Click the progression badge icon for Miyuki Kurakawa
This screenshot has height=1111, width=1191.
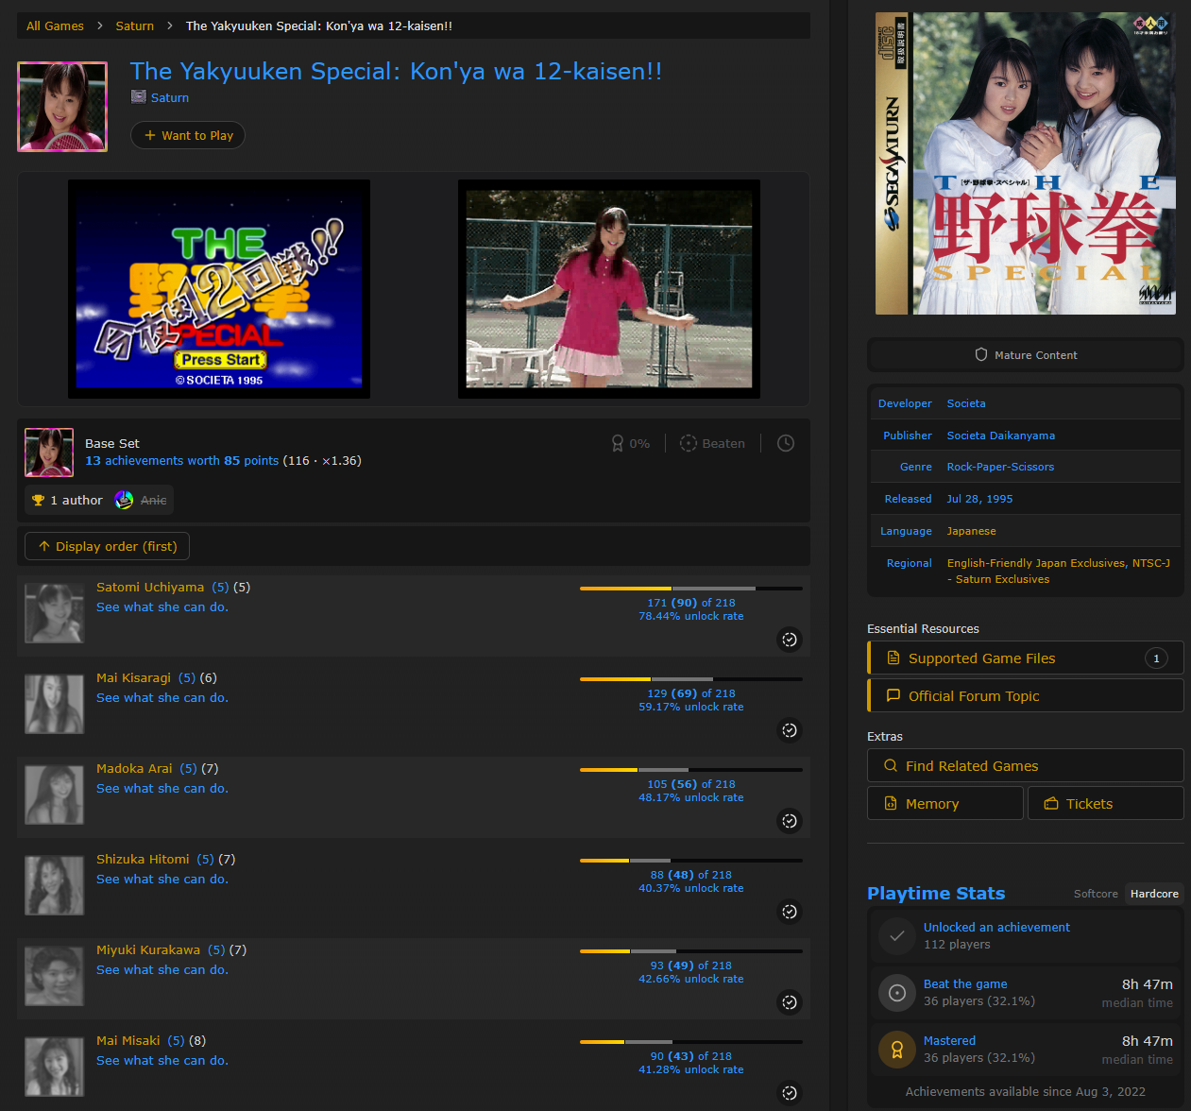[790, 1002]
